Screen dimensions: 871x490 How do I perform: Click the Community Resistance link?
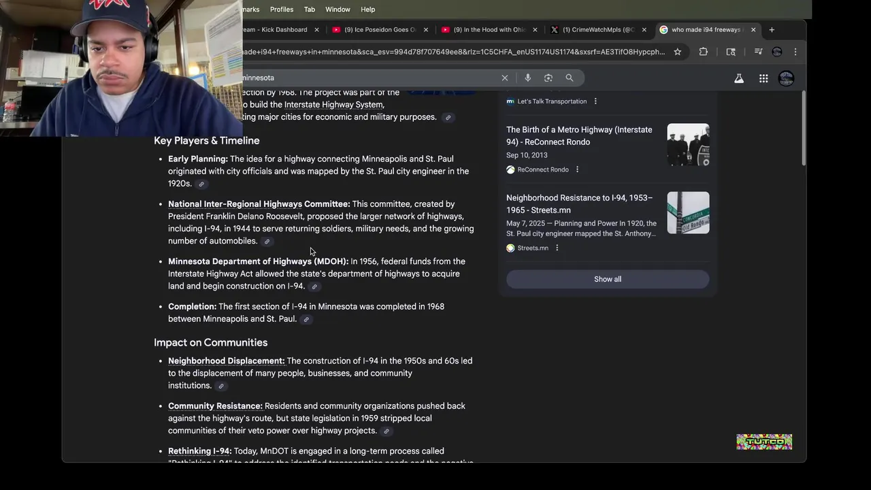tap(215, 406)
